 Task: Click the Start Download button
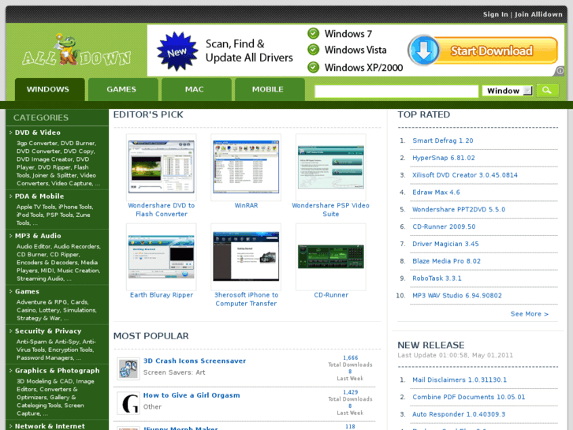click(491, 50)
